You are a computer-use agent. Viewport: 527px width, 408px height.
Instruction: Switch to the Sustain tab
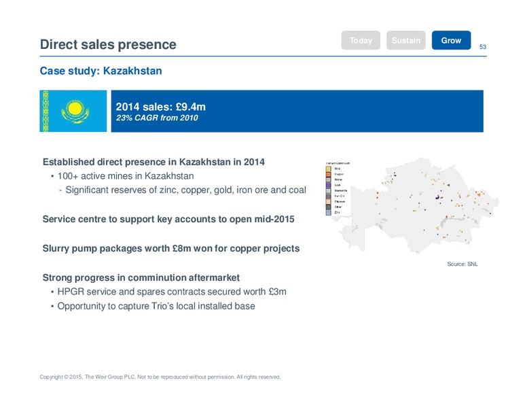406,40
